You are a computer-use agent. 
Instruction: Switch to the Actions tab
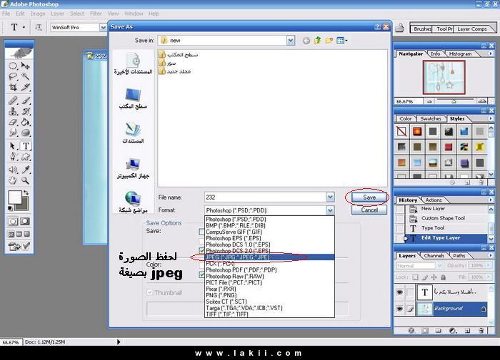coord(434,200)
